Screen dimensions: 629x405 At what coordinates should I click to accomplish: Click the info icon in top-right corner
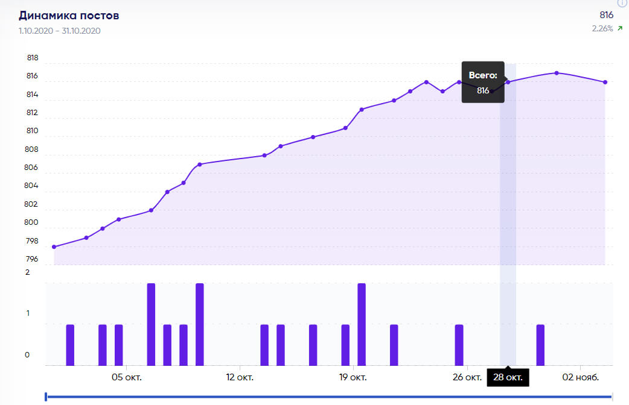[x=622, y=2]
